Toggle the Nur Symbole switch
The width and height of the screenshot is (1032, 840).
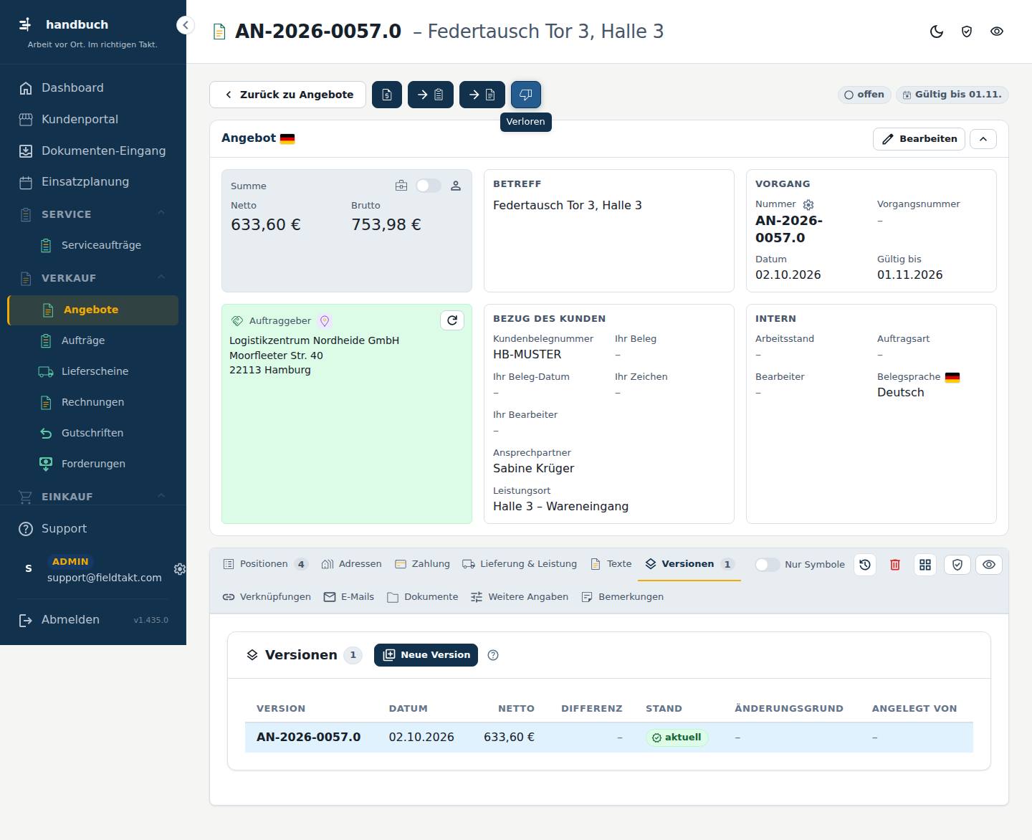click(x=767, y=565)
